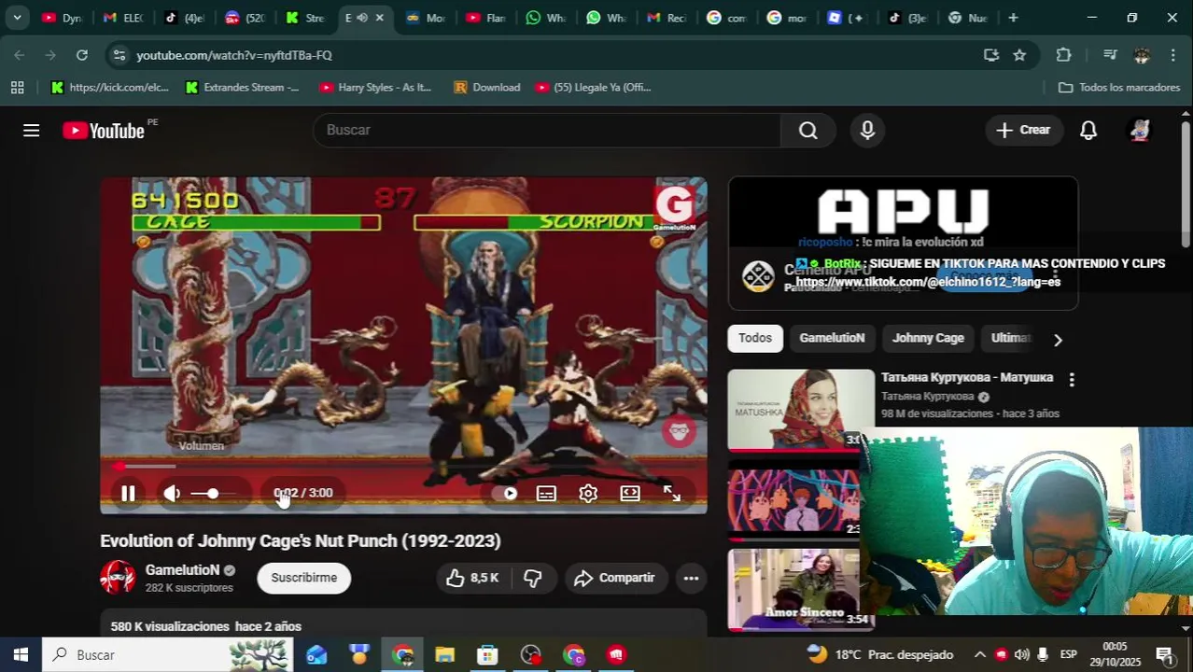Share the video with Compartir

(x=615, y=578)
